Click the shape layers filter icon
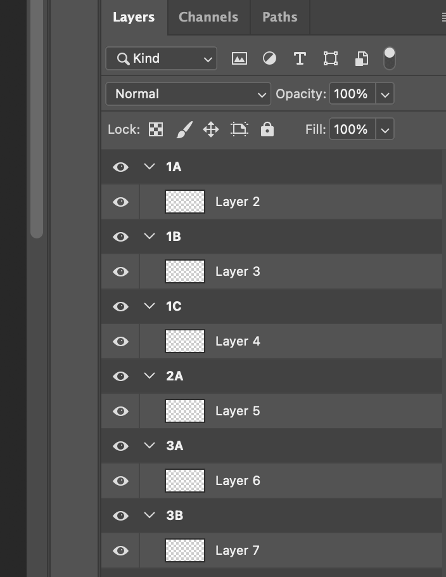The image size is (446, 577). 330,58
